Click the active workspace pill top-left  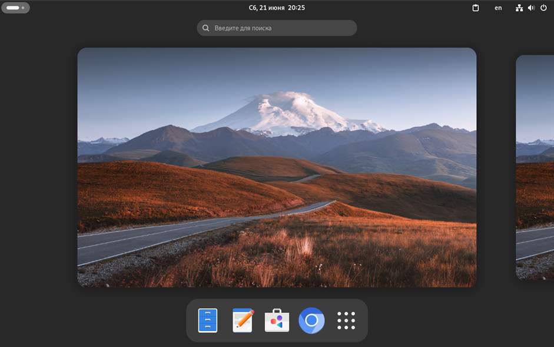[x=12, y=8]
